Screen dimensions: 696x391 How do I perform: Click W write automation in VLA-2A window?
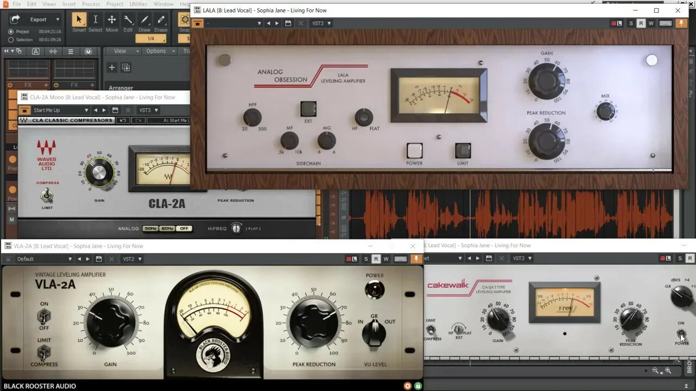[386, 259]
